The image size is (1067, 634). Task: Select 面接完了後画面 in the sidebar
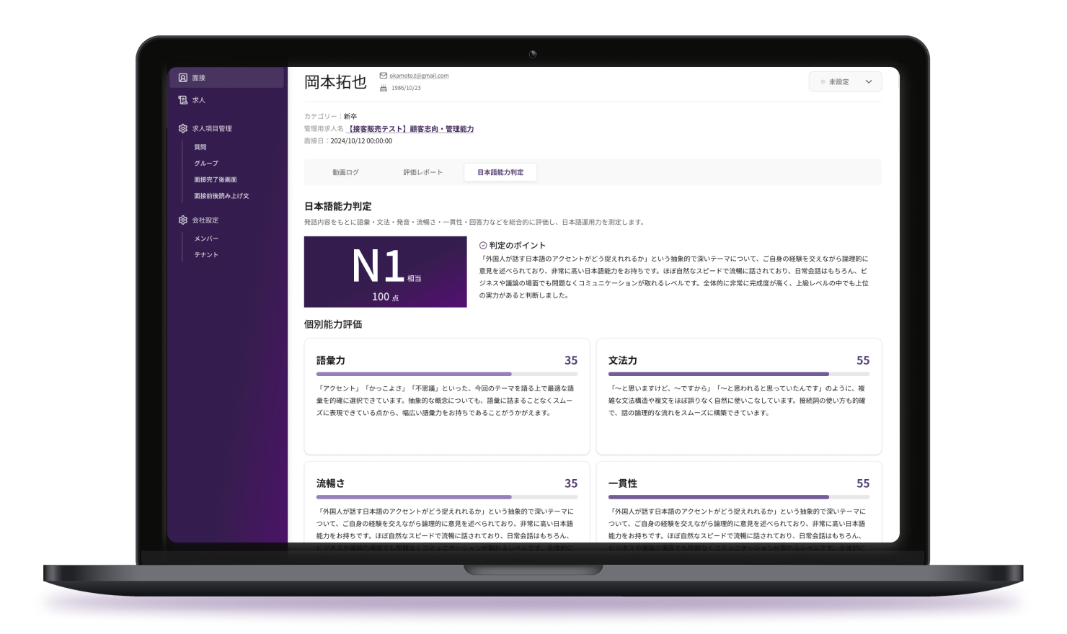pos(216,180)
